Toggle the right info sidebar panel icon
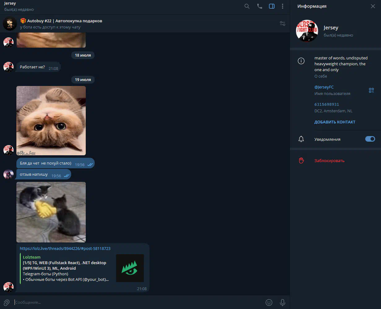Screen dimensions: 381x309 point(272,6)
